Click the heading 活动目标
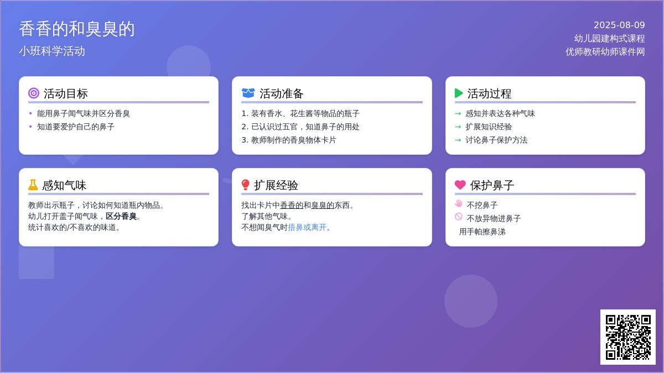 tap(66, 93)
